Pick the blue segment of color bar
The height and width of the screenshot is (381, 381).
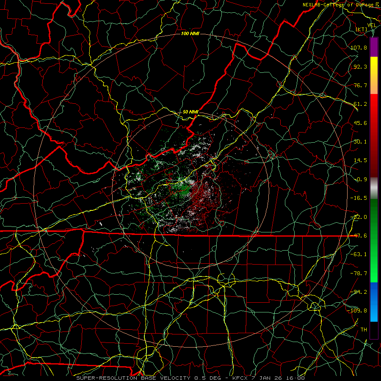(x=374, y=302)
